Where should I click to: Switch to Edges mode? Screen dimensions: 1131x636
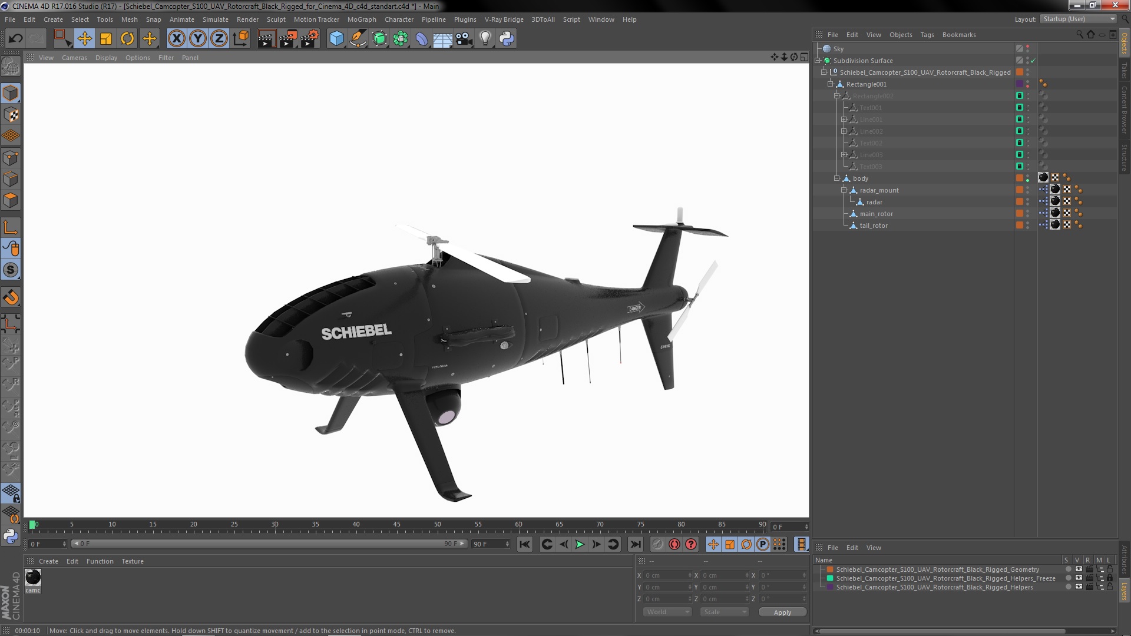11,179
